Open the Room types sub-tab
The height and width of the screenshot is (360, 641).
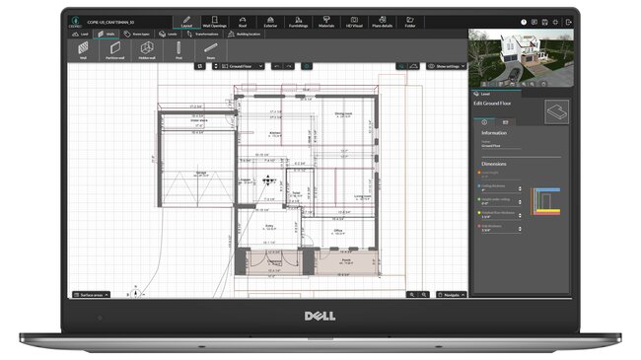tap(137, 34)
